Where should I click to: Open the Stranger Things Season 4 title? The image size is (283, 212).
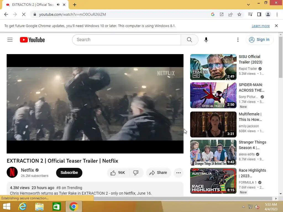pos(252,145)
